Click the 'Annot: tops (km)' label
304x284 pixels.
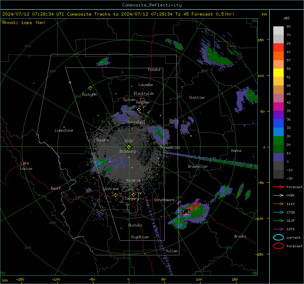(24, 23)
